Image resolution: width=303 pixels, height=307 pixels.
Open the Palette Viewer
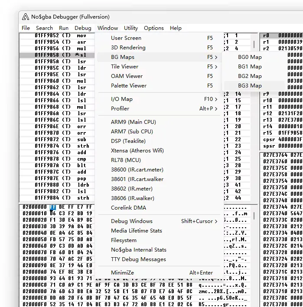point(128,86)
